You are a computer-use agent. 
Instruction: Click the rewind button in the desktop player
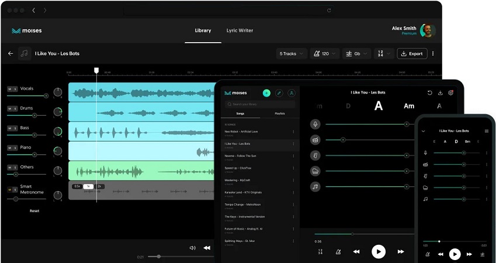[x=207, y=248]
